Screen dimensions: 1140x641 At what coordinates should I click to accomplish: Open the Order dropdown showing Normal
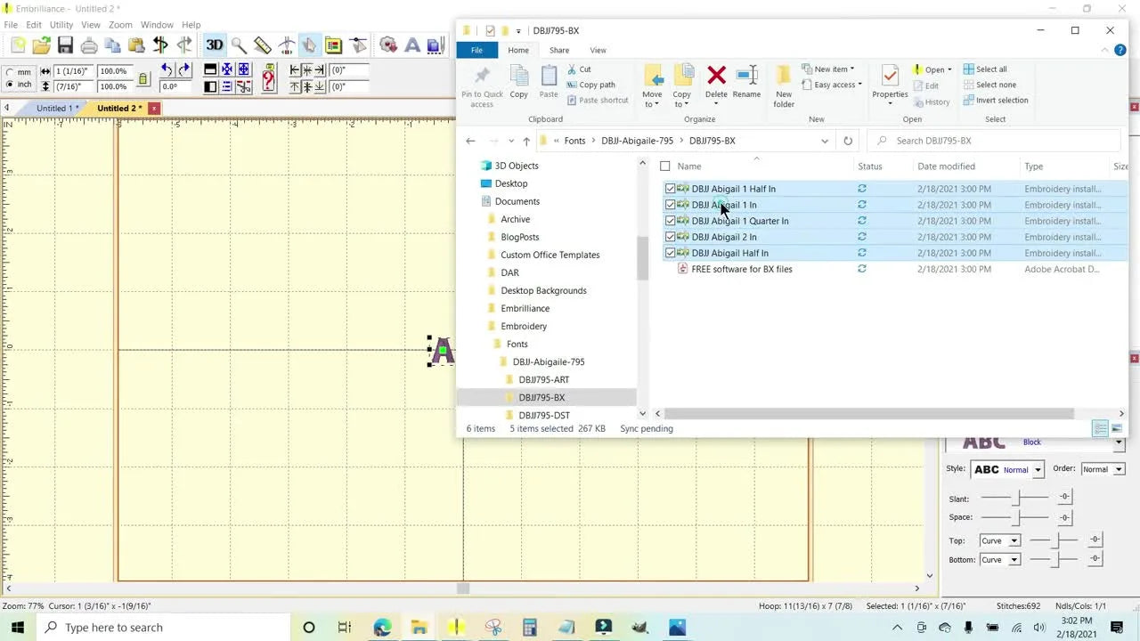[1103, 469]
